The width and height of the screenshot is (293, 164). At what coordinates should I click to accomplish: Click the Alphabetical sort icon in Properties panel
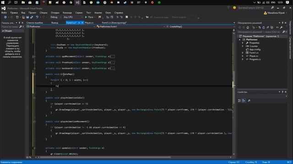tap(244, 101)
